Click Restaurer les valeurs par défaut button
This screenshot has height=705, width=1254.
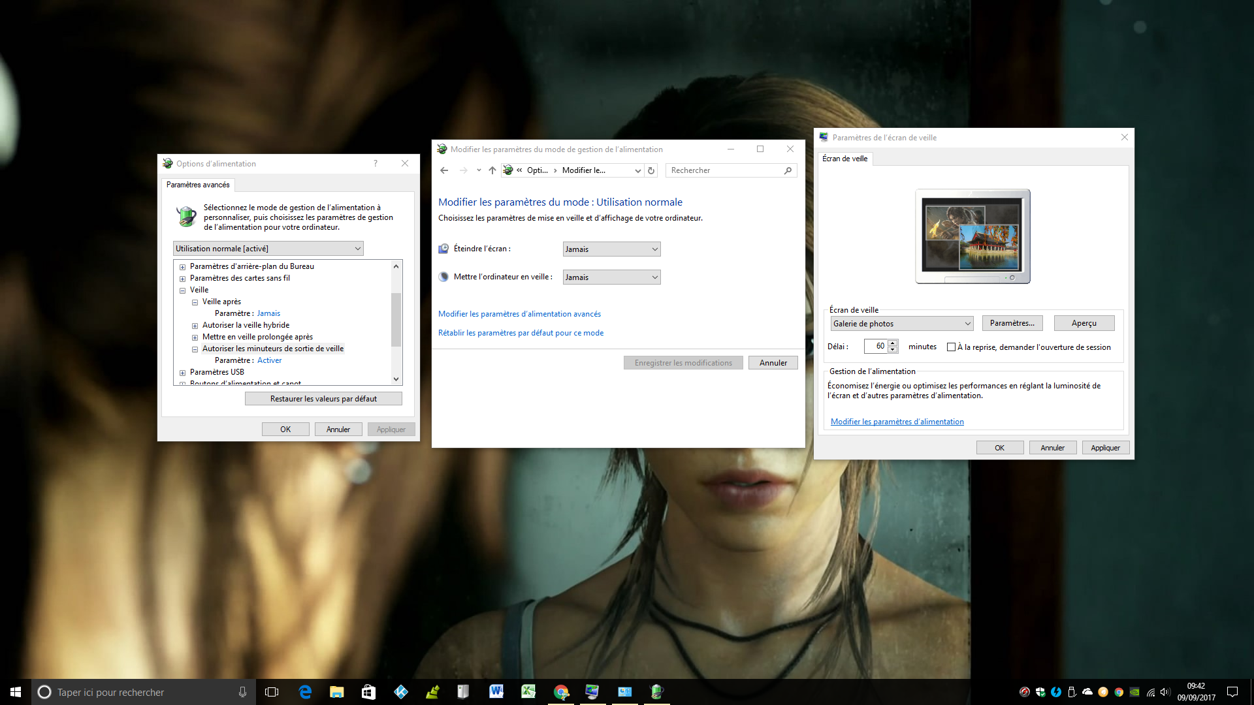pos(323,399)
